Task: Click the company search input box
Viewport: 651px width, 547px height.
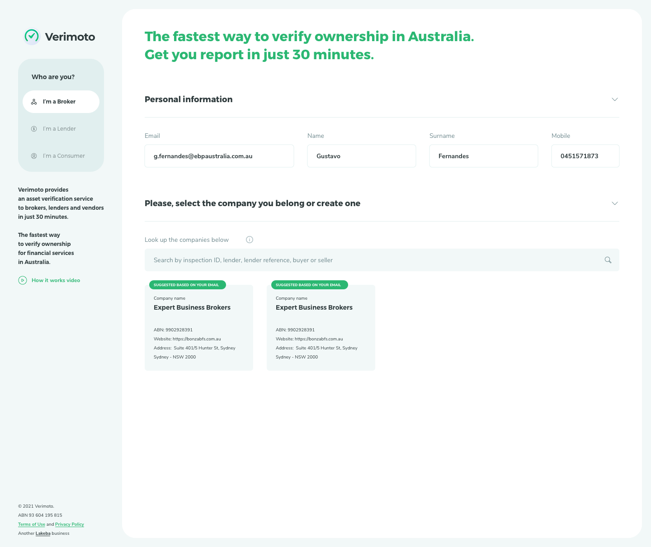Action: [x=382, y=260]
